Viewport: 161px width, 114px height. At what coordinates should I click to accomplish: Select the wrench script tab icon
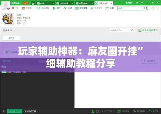(x=7, y=52)
